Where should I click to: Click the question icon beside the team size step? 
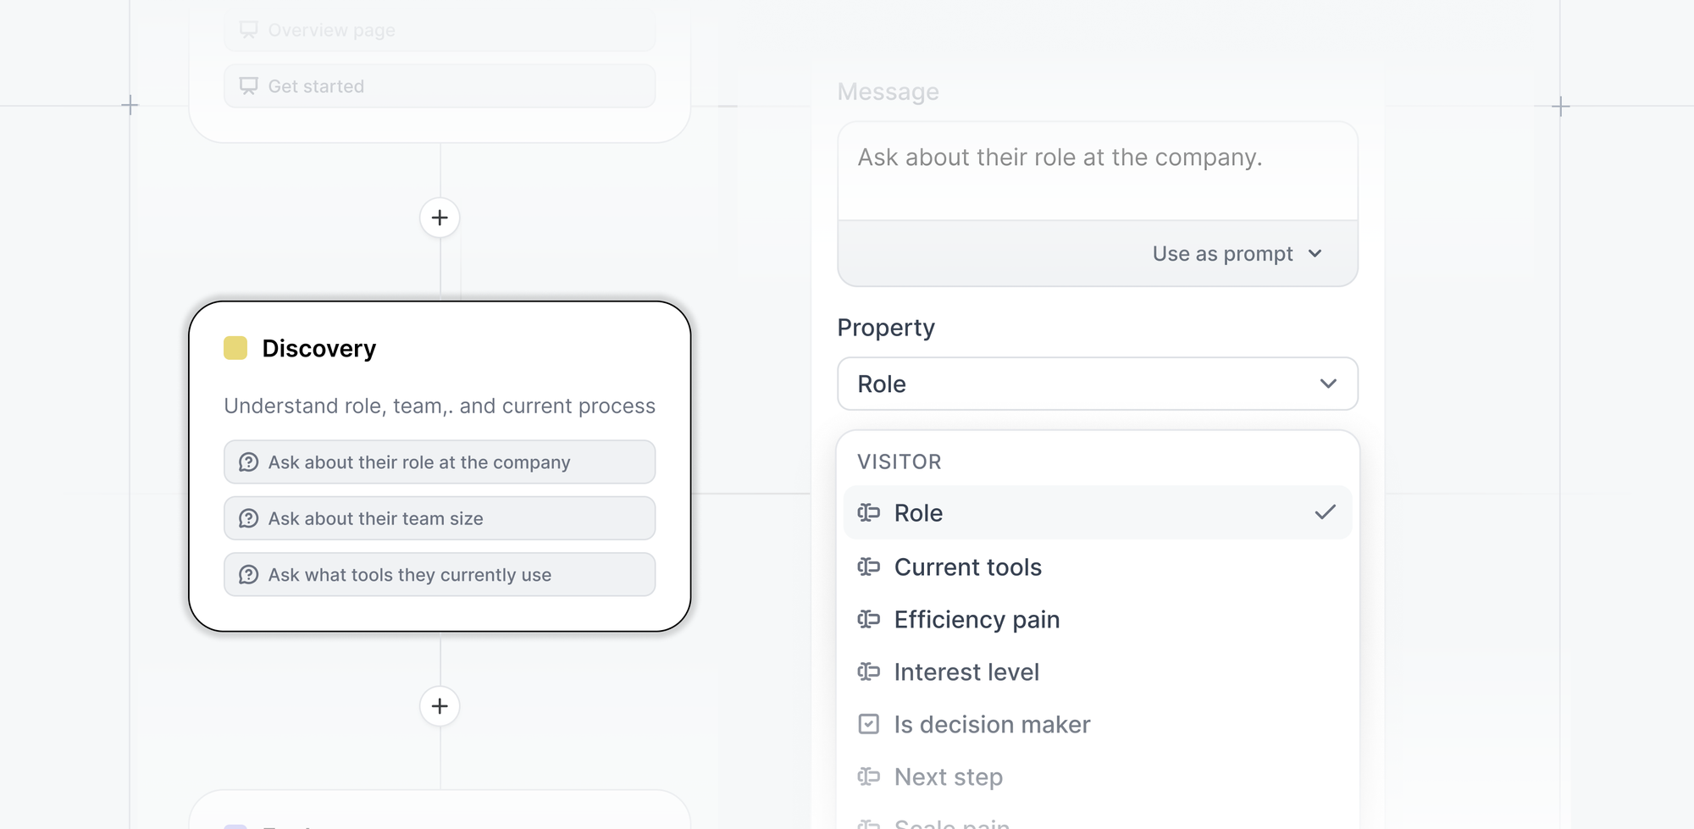248,518
